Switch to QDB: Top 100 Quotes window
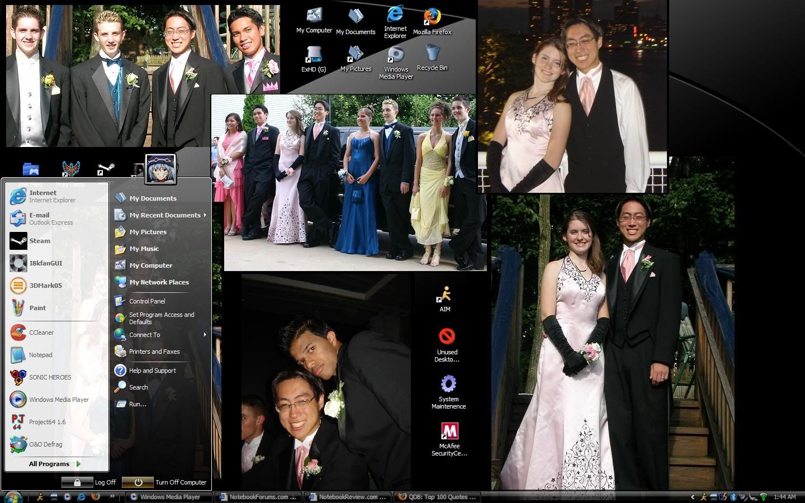Screen dimensions: 805x503 (437, 497)
